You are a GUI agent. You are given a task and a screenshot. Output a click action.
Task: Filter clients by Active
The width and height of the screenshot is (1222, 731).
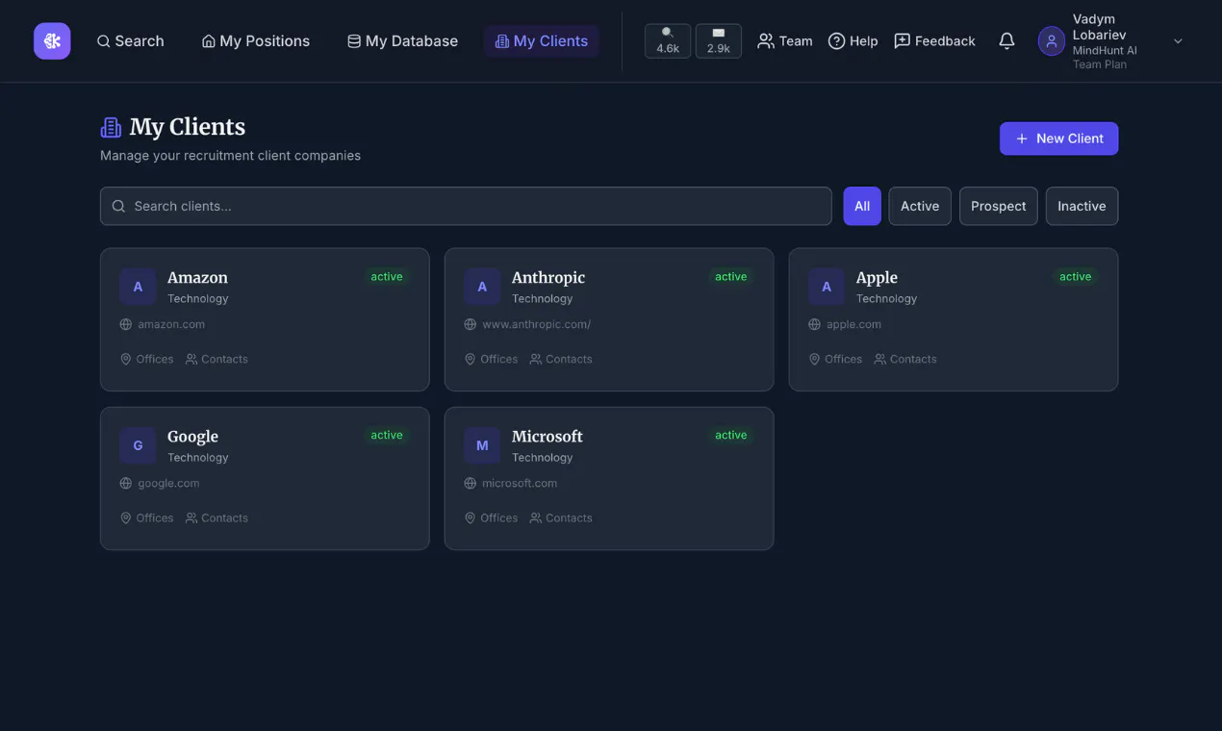click(920, 206)
